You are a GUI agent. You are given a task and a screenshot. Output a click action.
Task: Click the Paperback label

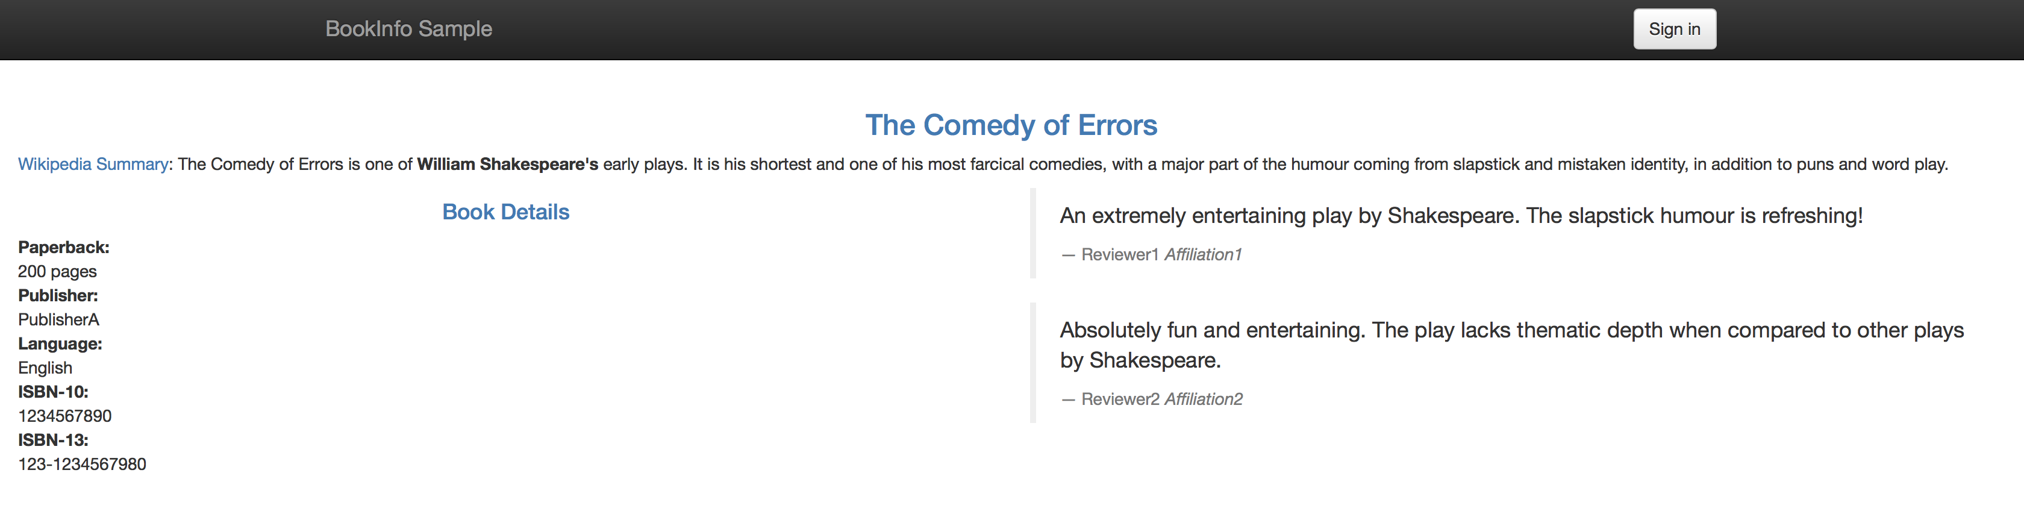tap(64, 248)
